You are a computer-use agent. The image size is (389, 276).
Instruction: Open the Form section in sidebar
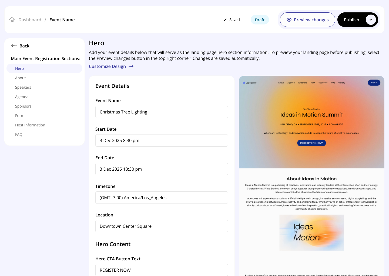[x=20, y=116]
